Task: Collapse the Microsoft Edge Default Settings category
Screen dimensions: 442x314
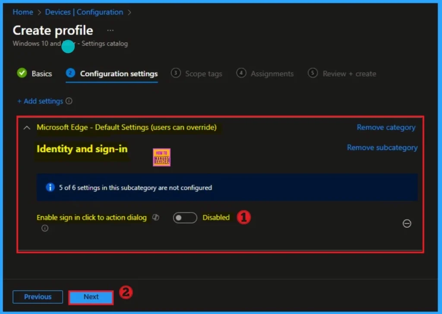Action: pyautogui.click(x=27, y=127)
